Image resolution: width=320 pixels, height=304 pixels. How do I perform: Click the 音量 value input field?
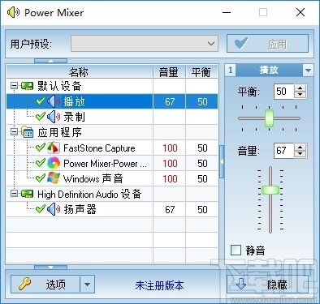[x=284, y=150]
